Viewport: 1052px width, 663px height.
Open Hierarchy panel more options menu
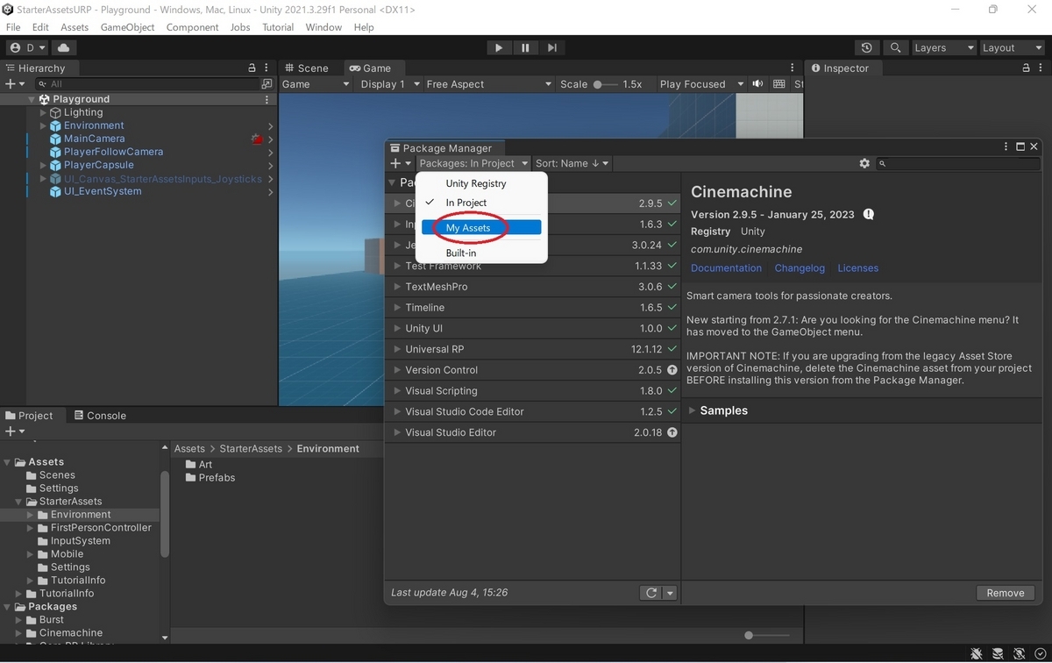(x=267, y=68)
